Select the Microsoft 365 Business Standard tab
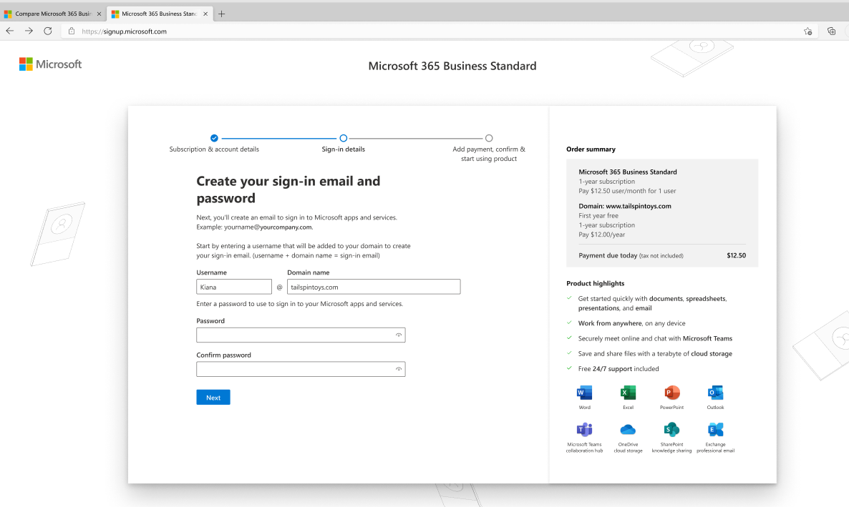Viewport: 849px width, 507px height. [159, 14]
